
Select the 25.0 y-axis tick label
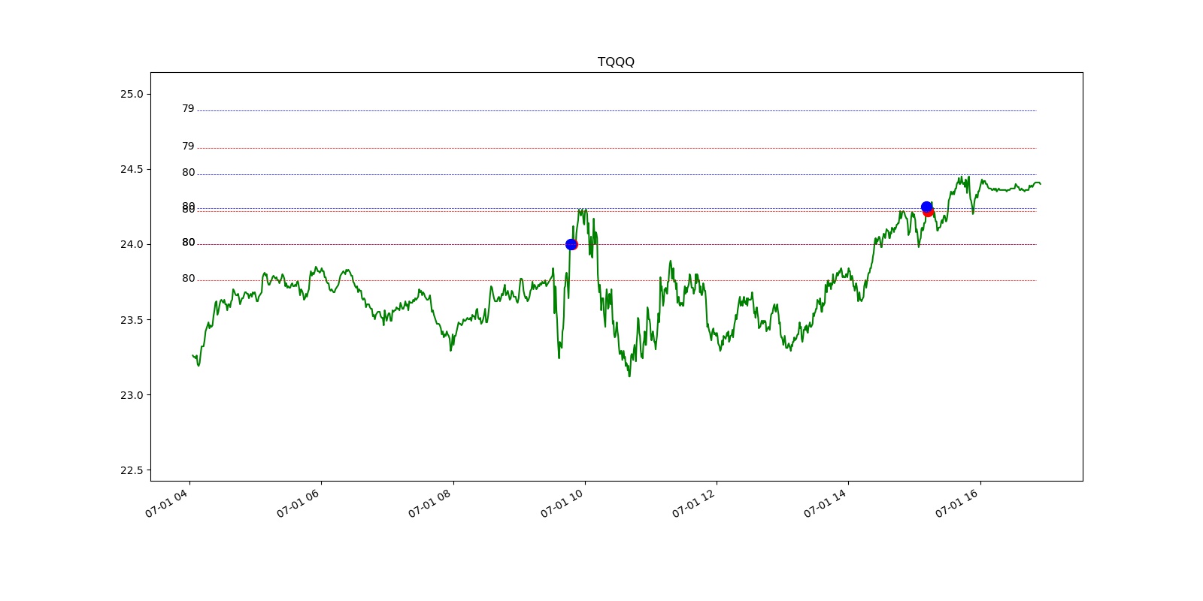[x=131, y=94]
